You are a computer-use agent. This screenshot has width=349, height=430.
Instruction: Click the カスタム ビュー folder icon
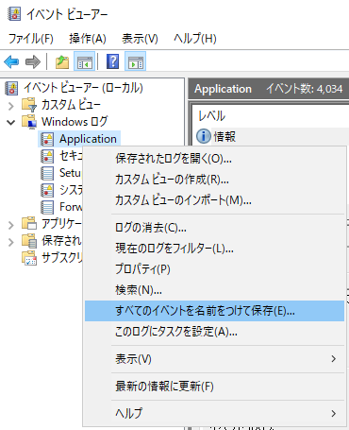[x=29, y=105]
